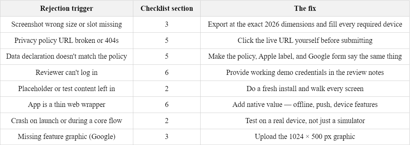Viewport: 410px width, 145px height.
Task: Click the fix 'Export at the exact 2026 dimensions'
Action: [x=305, y=24]
